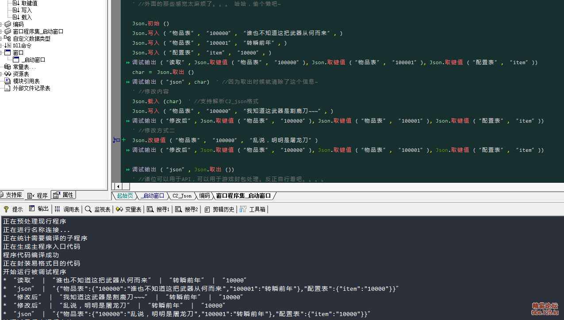
Task: Click the horizontal scrollbar left arrow
Action: (x=118, y=186)
